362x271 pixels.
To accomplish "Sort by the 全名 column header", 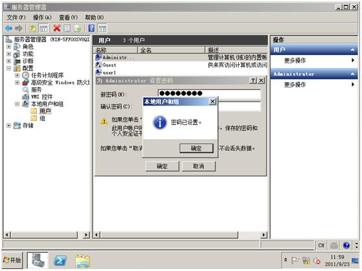I will pyautogui.click(x=171, y=50).
